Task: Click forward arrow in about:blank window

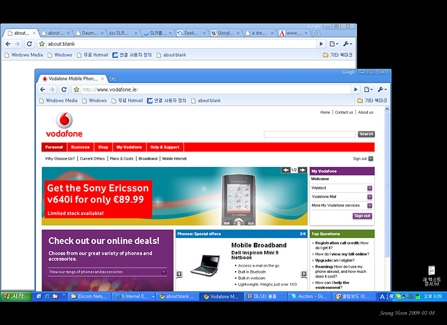Action: click(x=17, y=44)
